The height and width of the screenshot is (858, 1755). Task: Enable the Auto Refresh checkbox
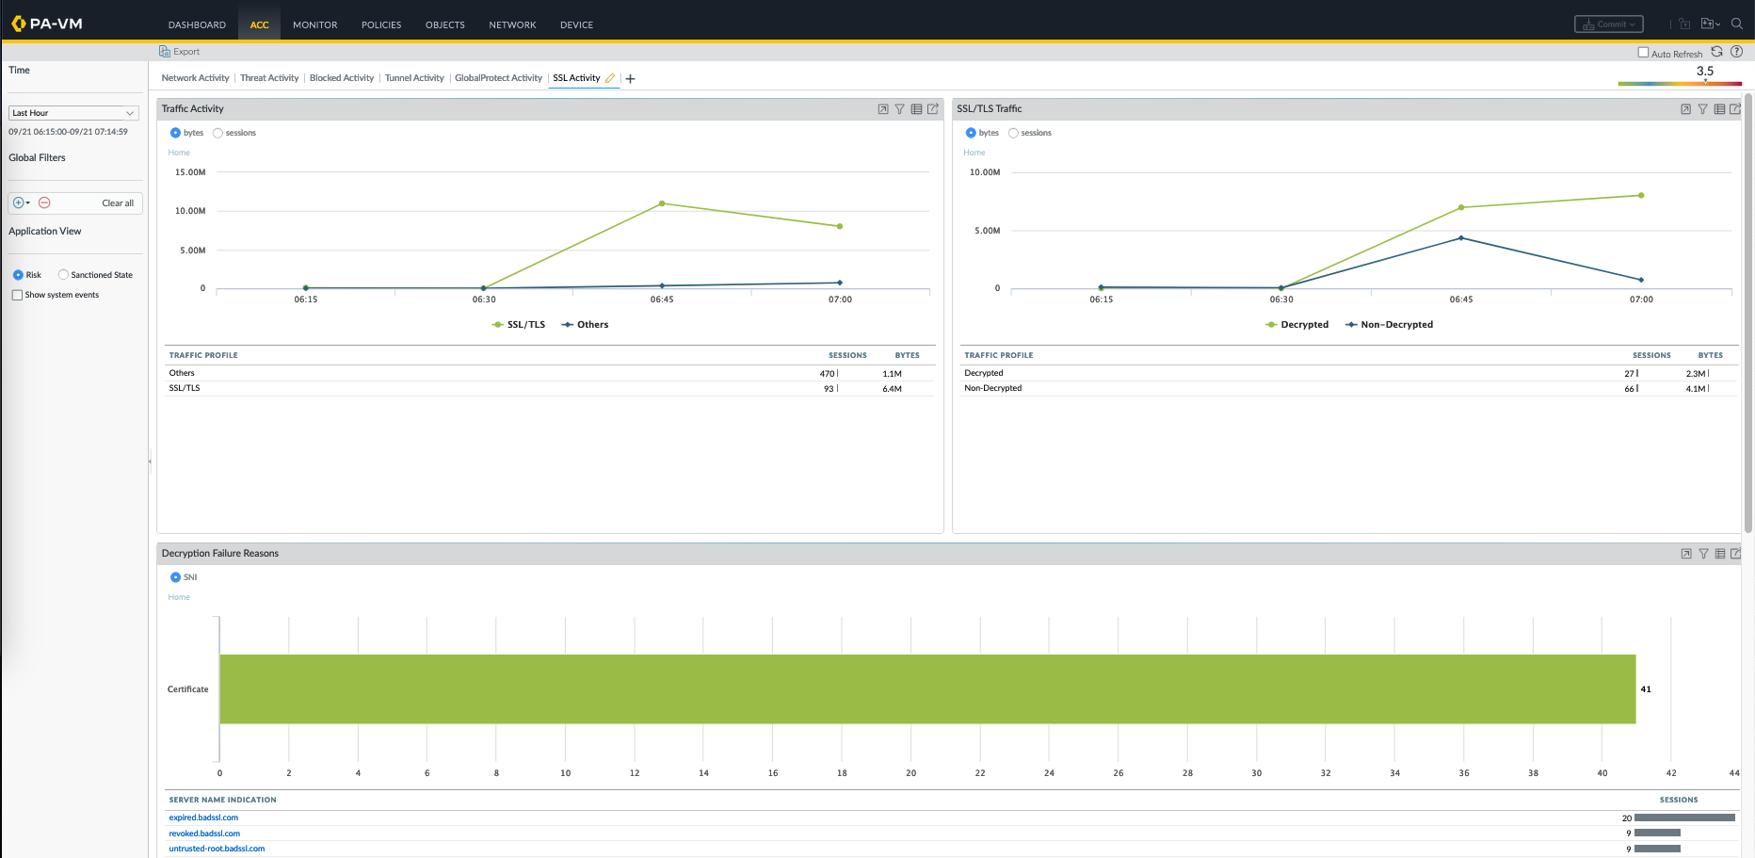pyautogui.click(x=1643, y=53)
